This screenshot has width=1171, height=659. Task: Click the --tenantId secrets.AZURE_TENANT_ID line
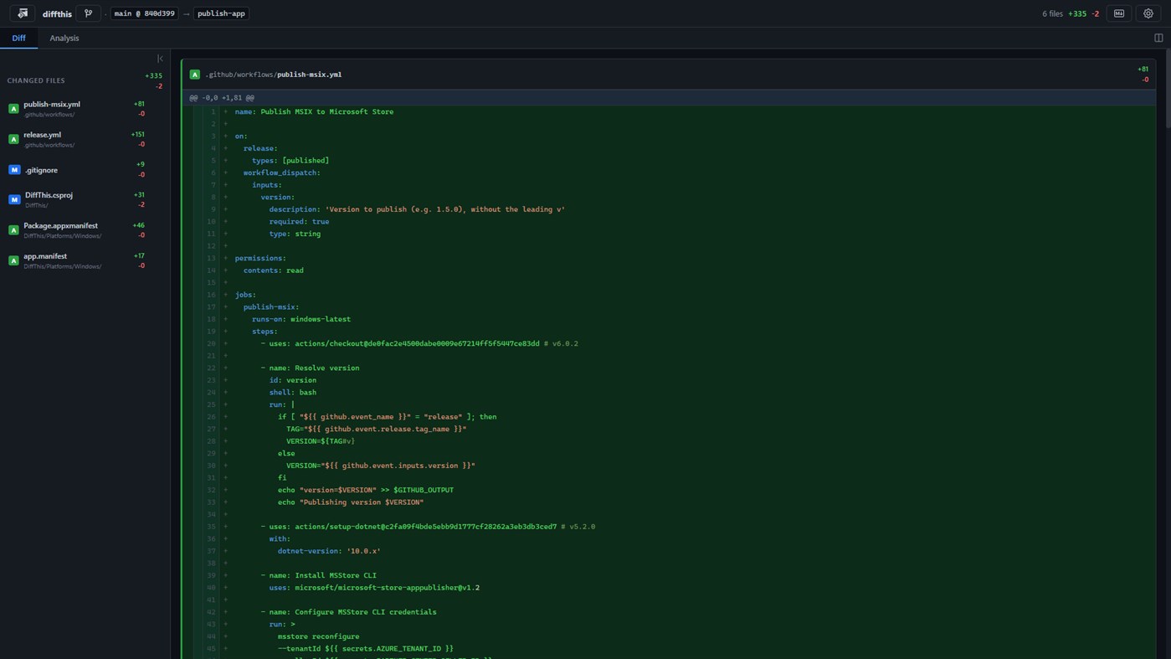click(366, 648)
